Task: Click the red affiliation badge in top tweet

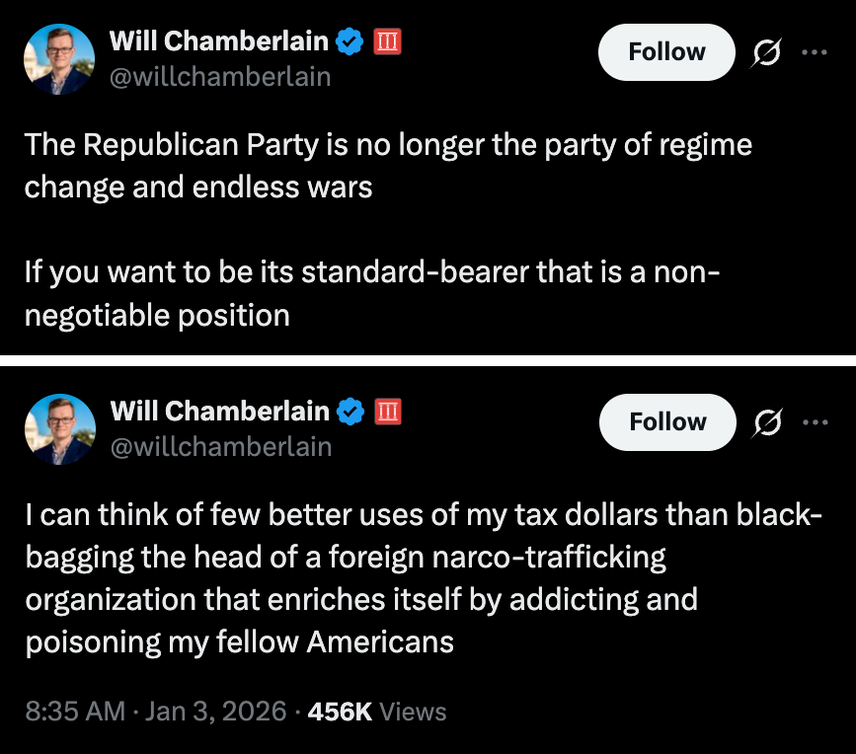Action: [386, 41]
